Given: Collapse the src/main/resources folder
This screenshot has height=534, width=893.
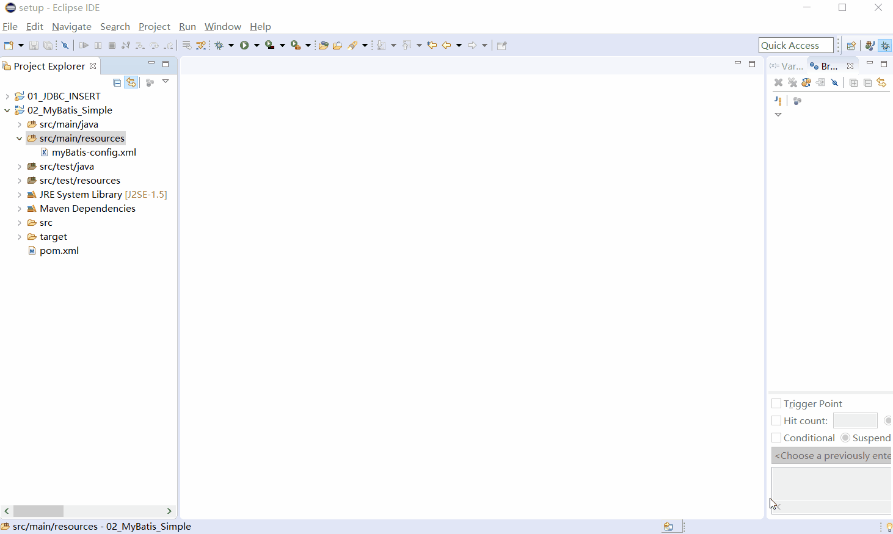Looking at the screenshot, I should [20, 139].
